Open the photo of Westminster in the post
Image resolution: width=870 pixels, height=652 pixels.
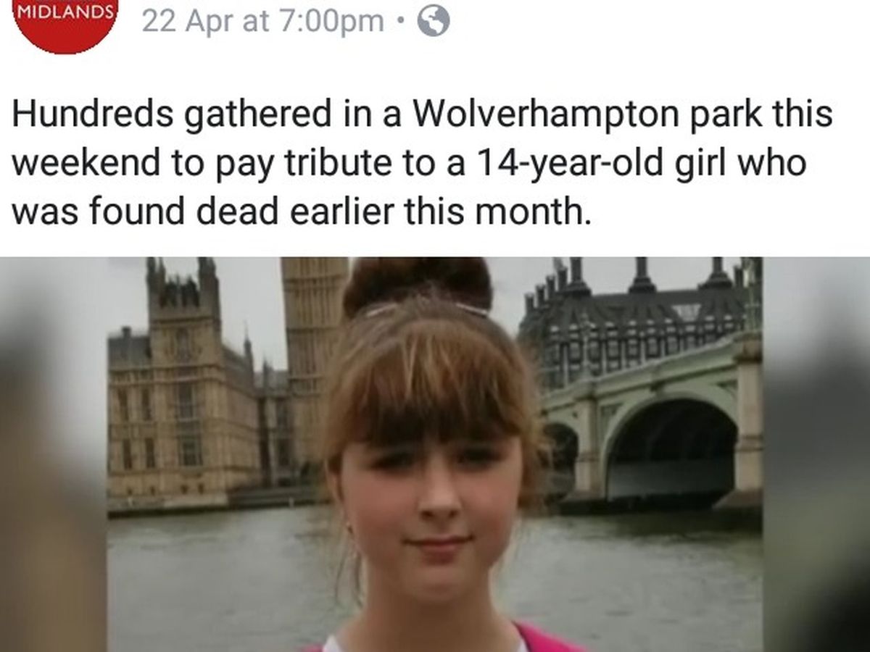(x=435, y=454)
